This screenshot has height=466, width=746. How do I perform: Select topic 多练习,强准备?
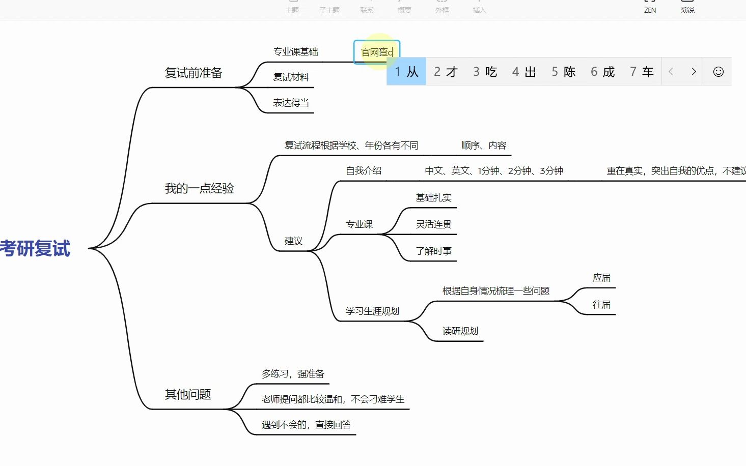(293, 374)
